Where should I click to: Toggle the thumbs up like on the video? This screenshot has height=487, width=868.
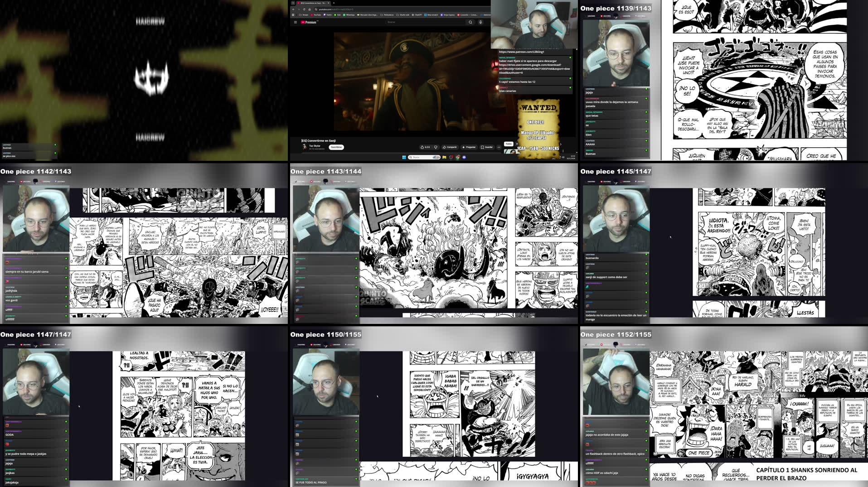point(422,147)
